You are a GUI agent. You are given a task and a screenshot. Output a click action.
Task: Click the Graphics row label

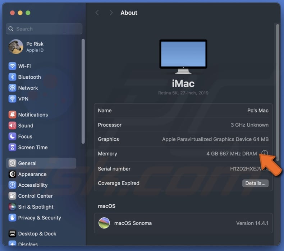(x=108, y=139)
